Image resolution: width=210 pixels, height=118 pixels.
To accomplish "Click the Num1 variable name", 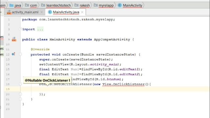I will [x=75, y=69].
